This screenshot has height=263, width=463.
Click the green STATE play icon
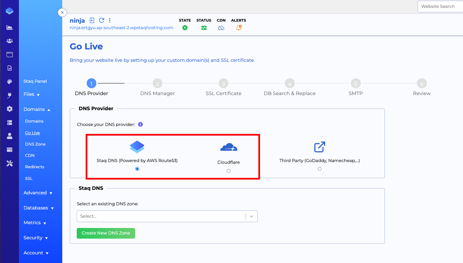tap(185, 28)
